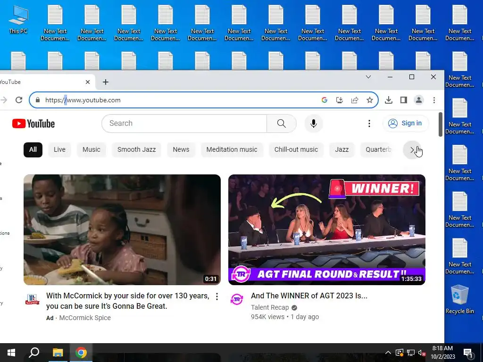Select the Live filter chip
The image size is (483, 362).
[59, 149]
